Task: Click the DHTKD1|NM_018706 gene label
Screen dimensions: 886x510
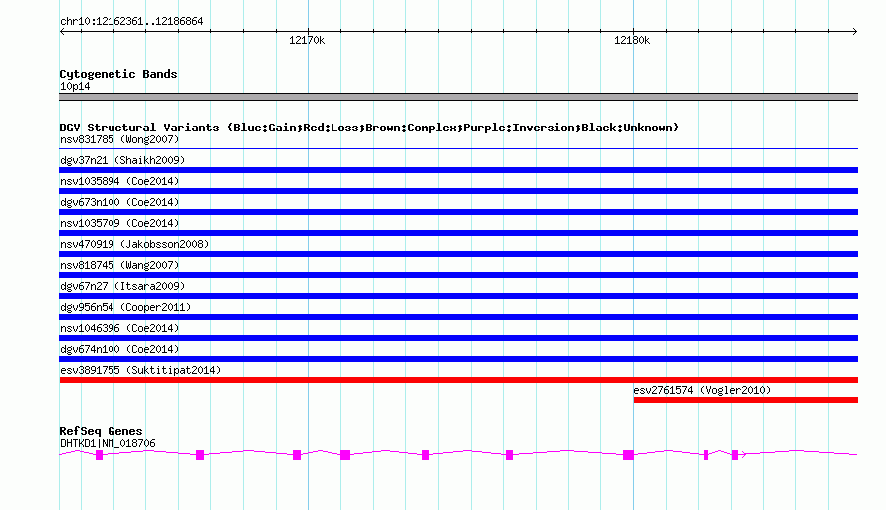Action: [x=108, y=444]
